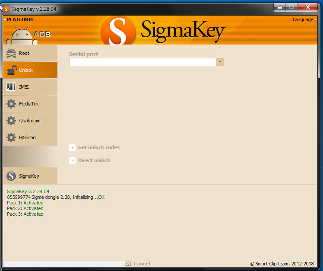Screen dimensions: 323x271
Task: Click the open padlock Unlock icon
Action: click(x=12, y=70)
